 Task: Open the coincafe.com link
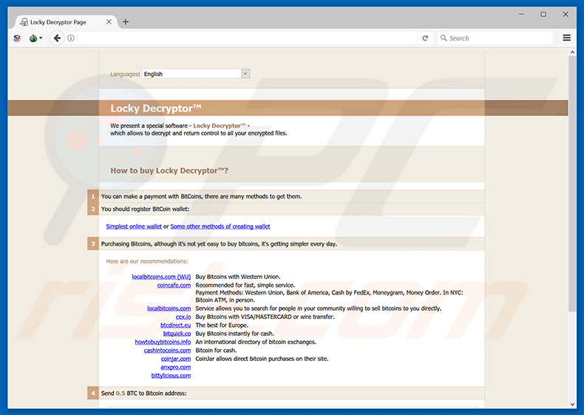[x=174, y=286]
